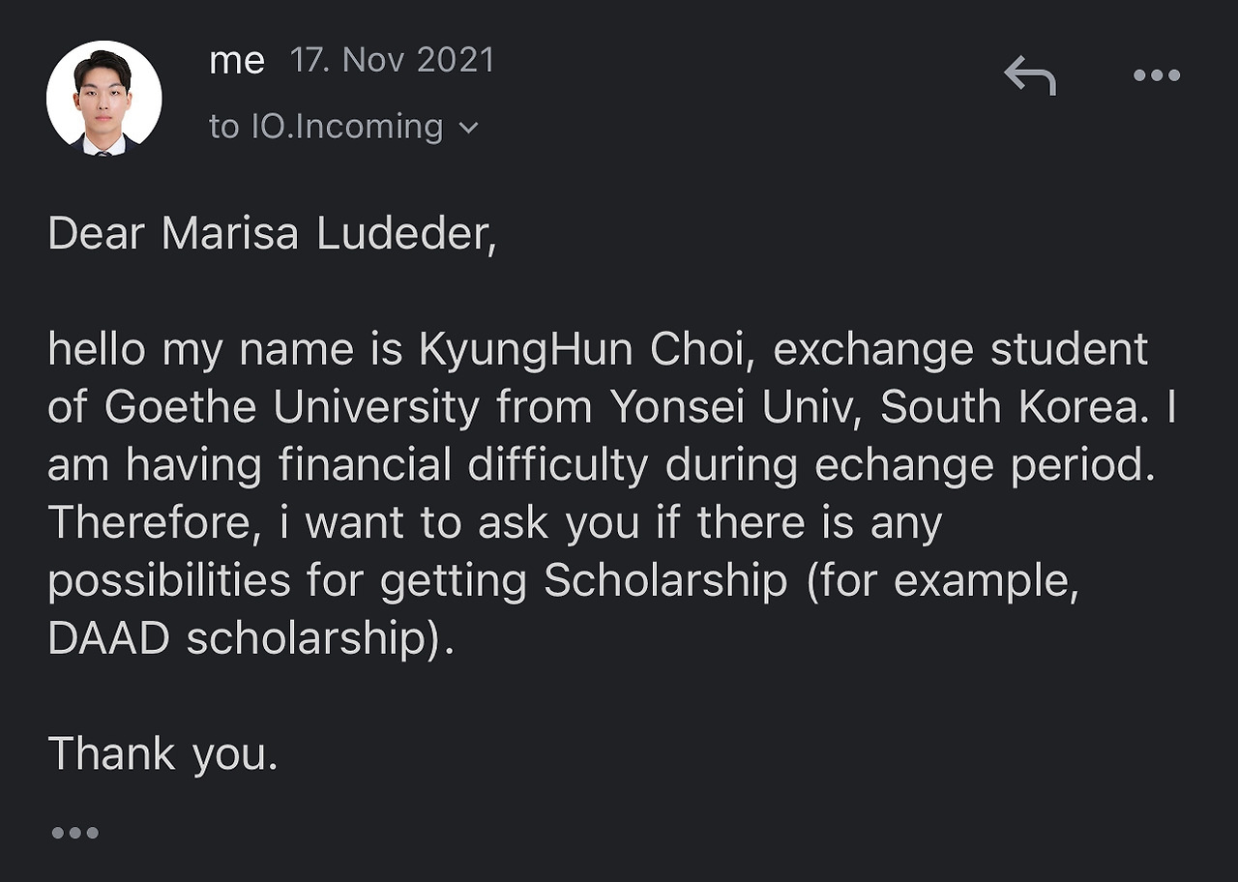
Task: Click the word "possibilities" in the message
Action: (169, 582)
